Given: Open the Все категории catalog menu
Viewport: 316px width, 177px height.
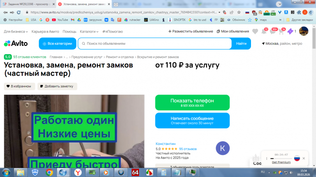Looking at the screenshot, I should tap(58, 44).
